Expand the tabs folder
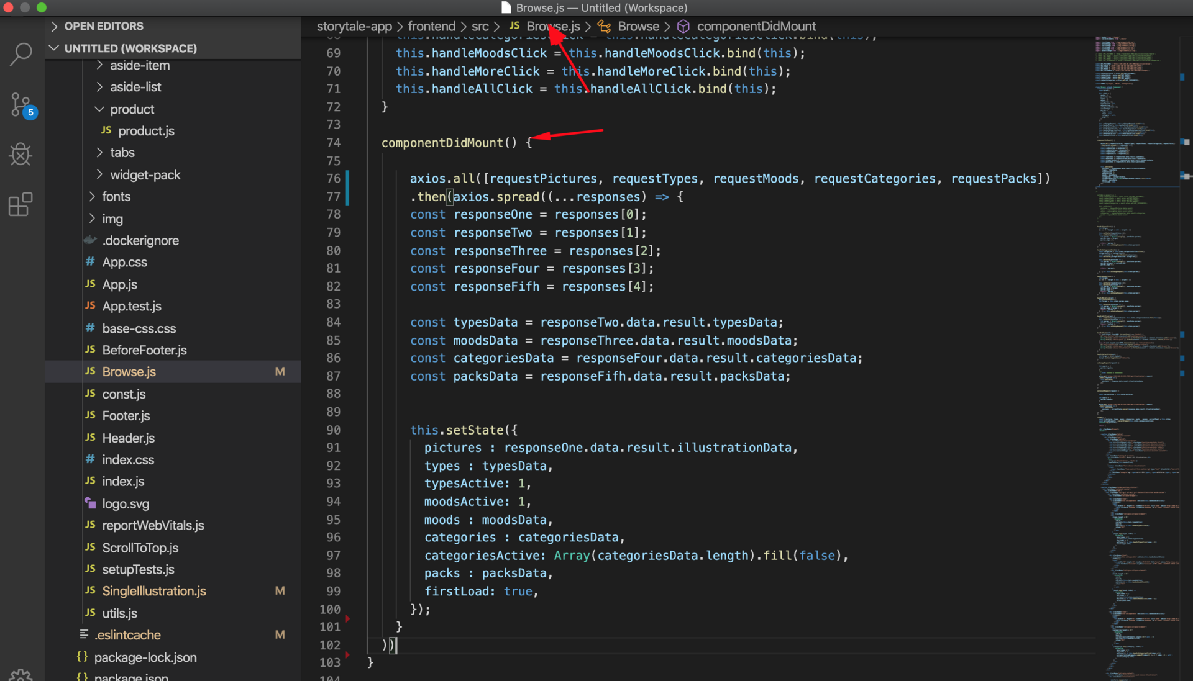 tap(99, 153)
